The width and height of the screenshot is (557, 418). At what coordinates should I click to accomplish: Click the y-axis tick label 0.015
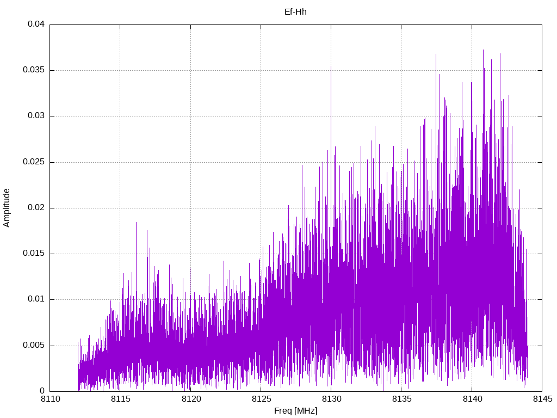point(34,254)
